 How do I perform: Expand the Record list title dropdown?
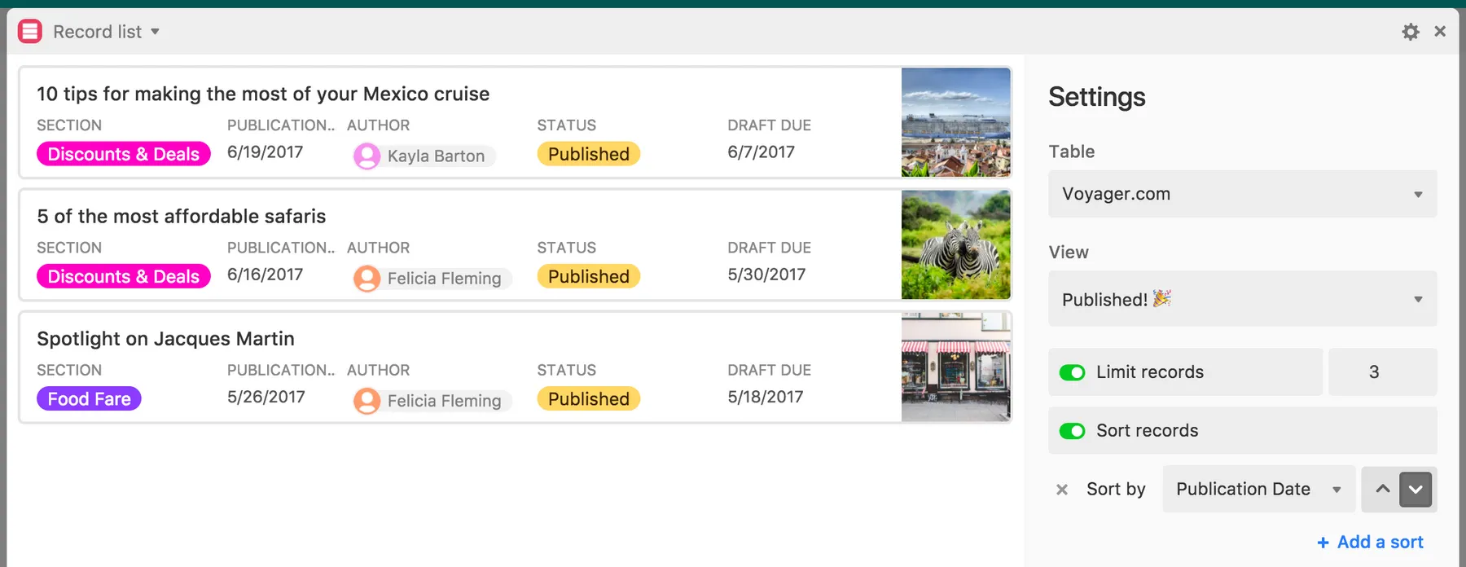click(155, 32)
